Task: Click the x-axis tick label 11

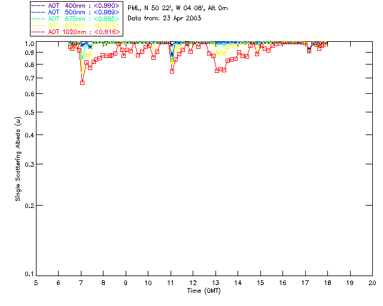Action: (171, 283)
